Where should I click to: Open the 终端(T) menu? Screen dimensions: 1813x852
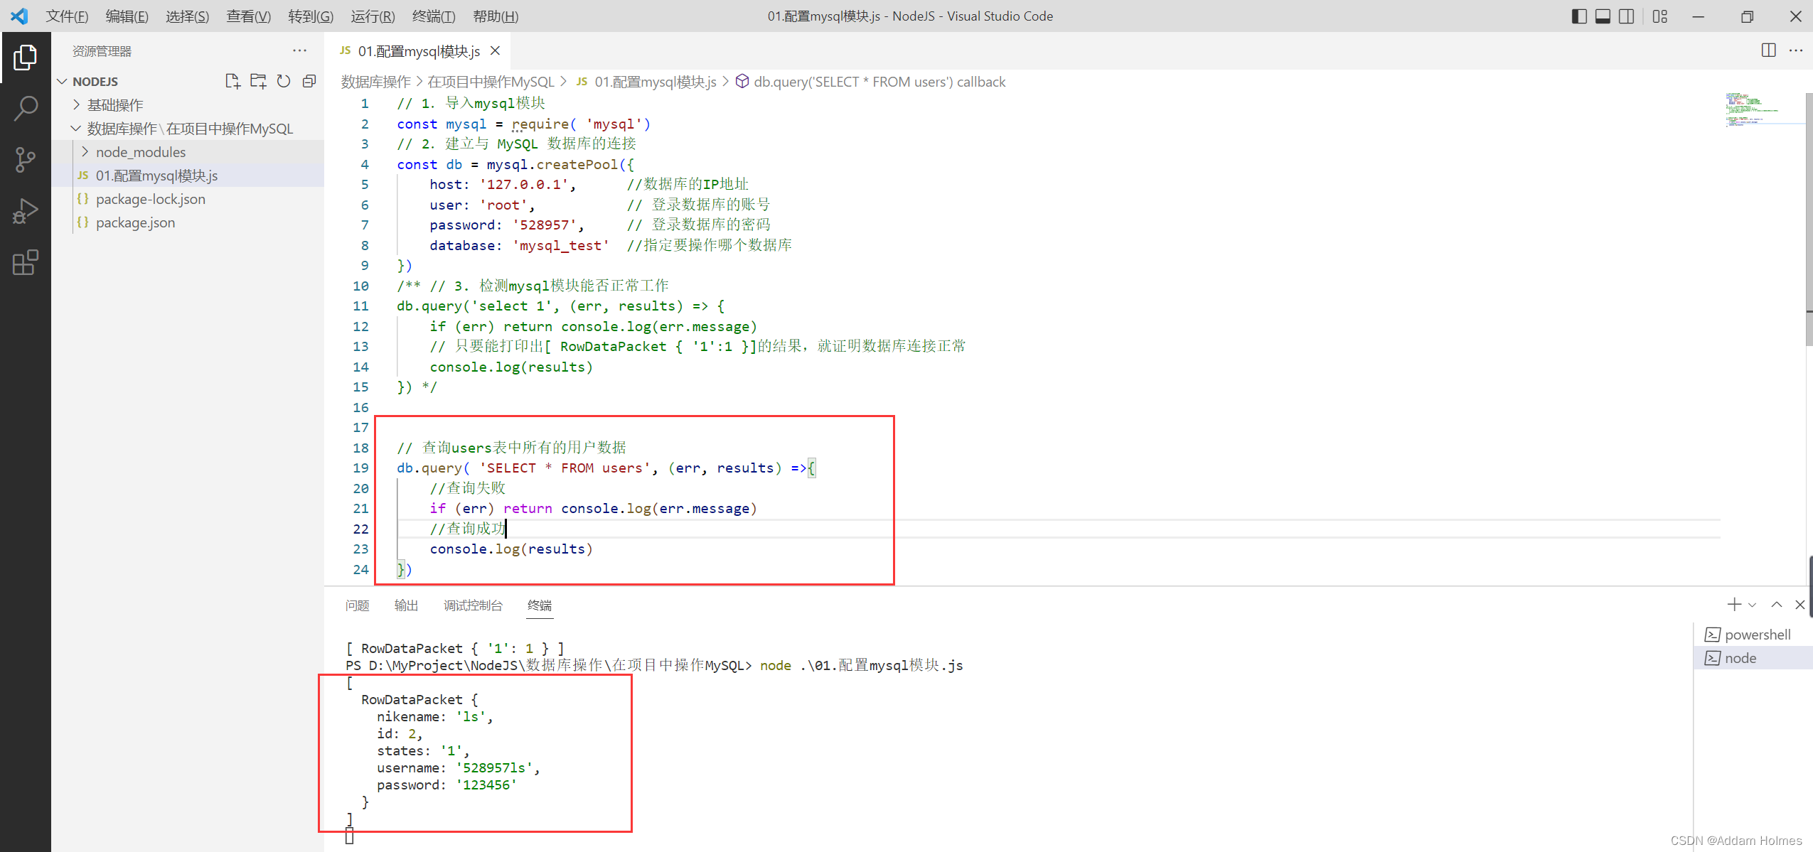[434, 16]
